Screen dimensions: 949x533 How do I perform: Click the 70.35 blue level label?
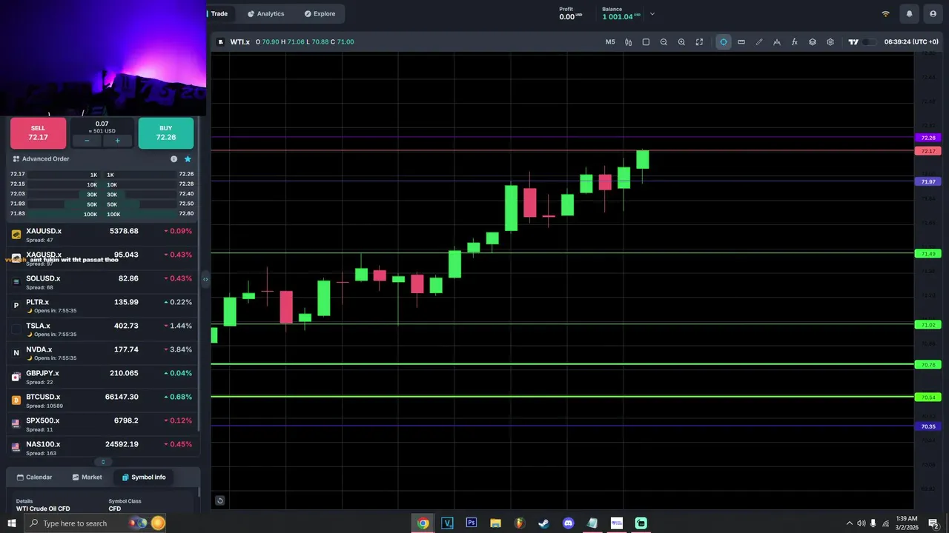928,426
